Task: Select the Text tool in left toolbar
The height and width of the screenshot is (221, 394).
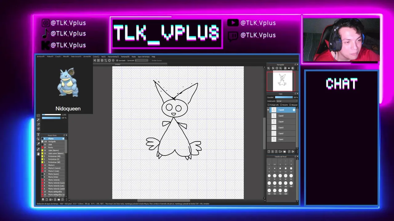Action: (38, 134)
